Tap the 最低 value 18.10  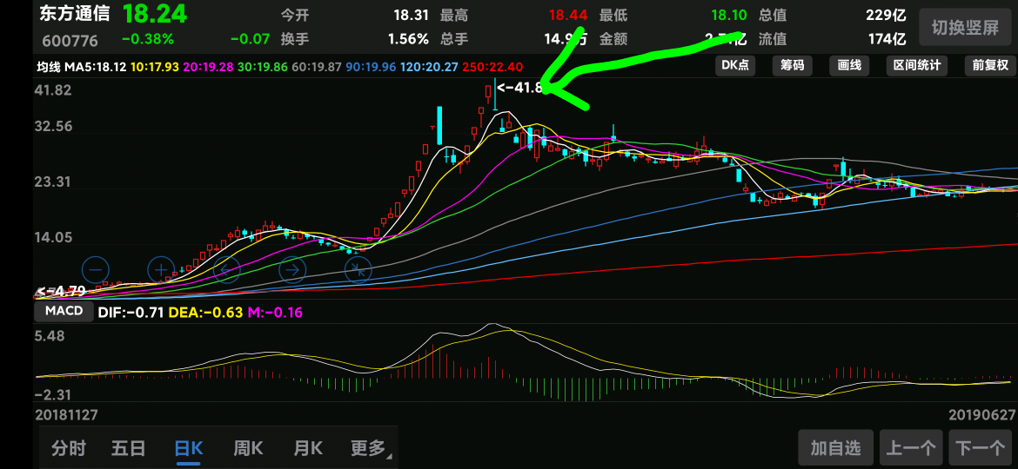click(x=729, y=15)
